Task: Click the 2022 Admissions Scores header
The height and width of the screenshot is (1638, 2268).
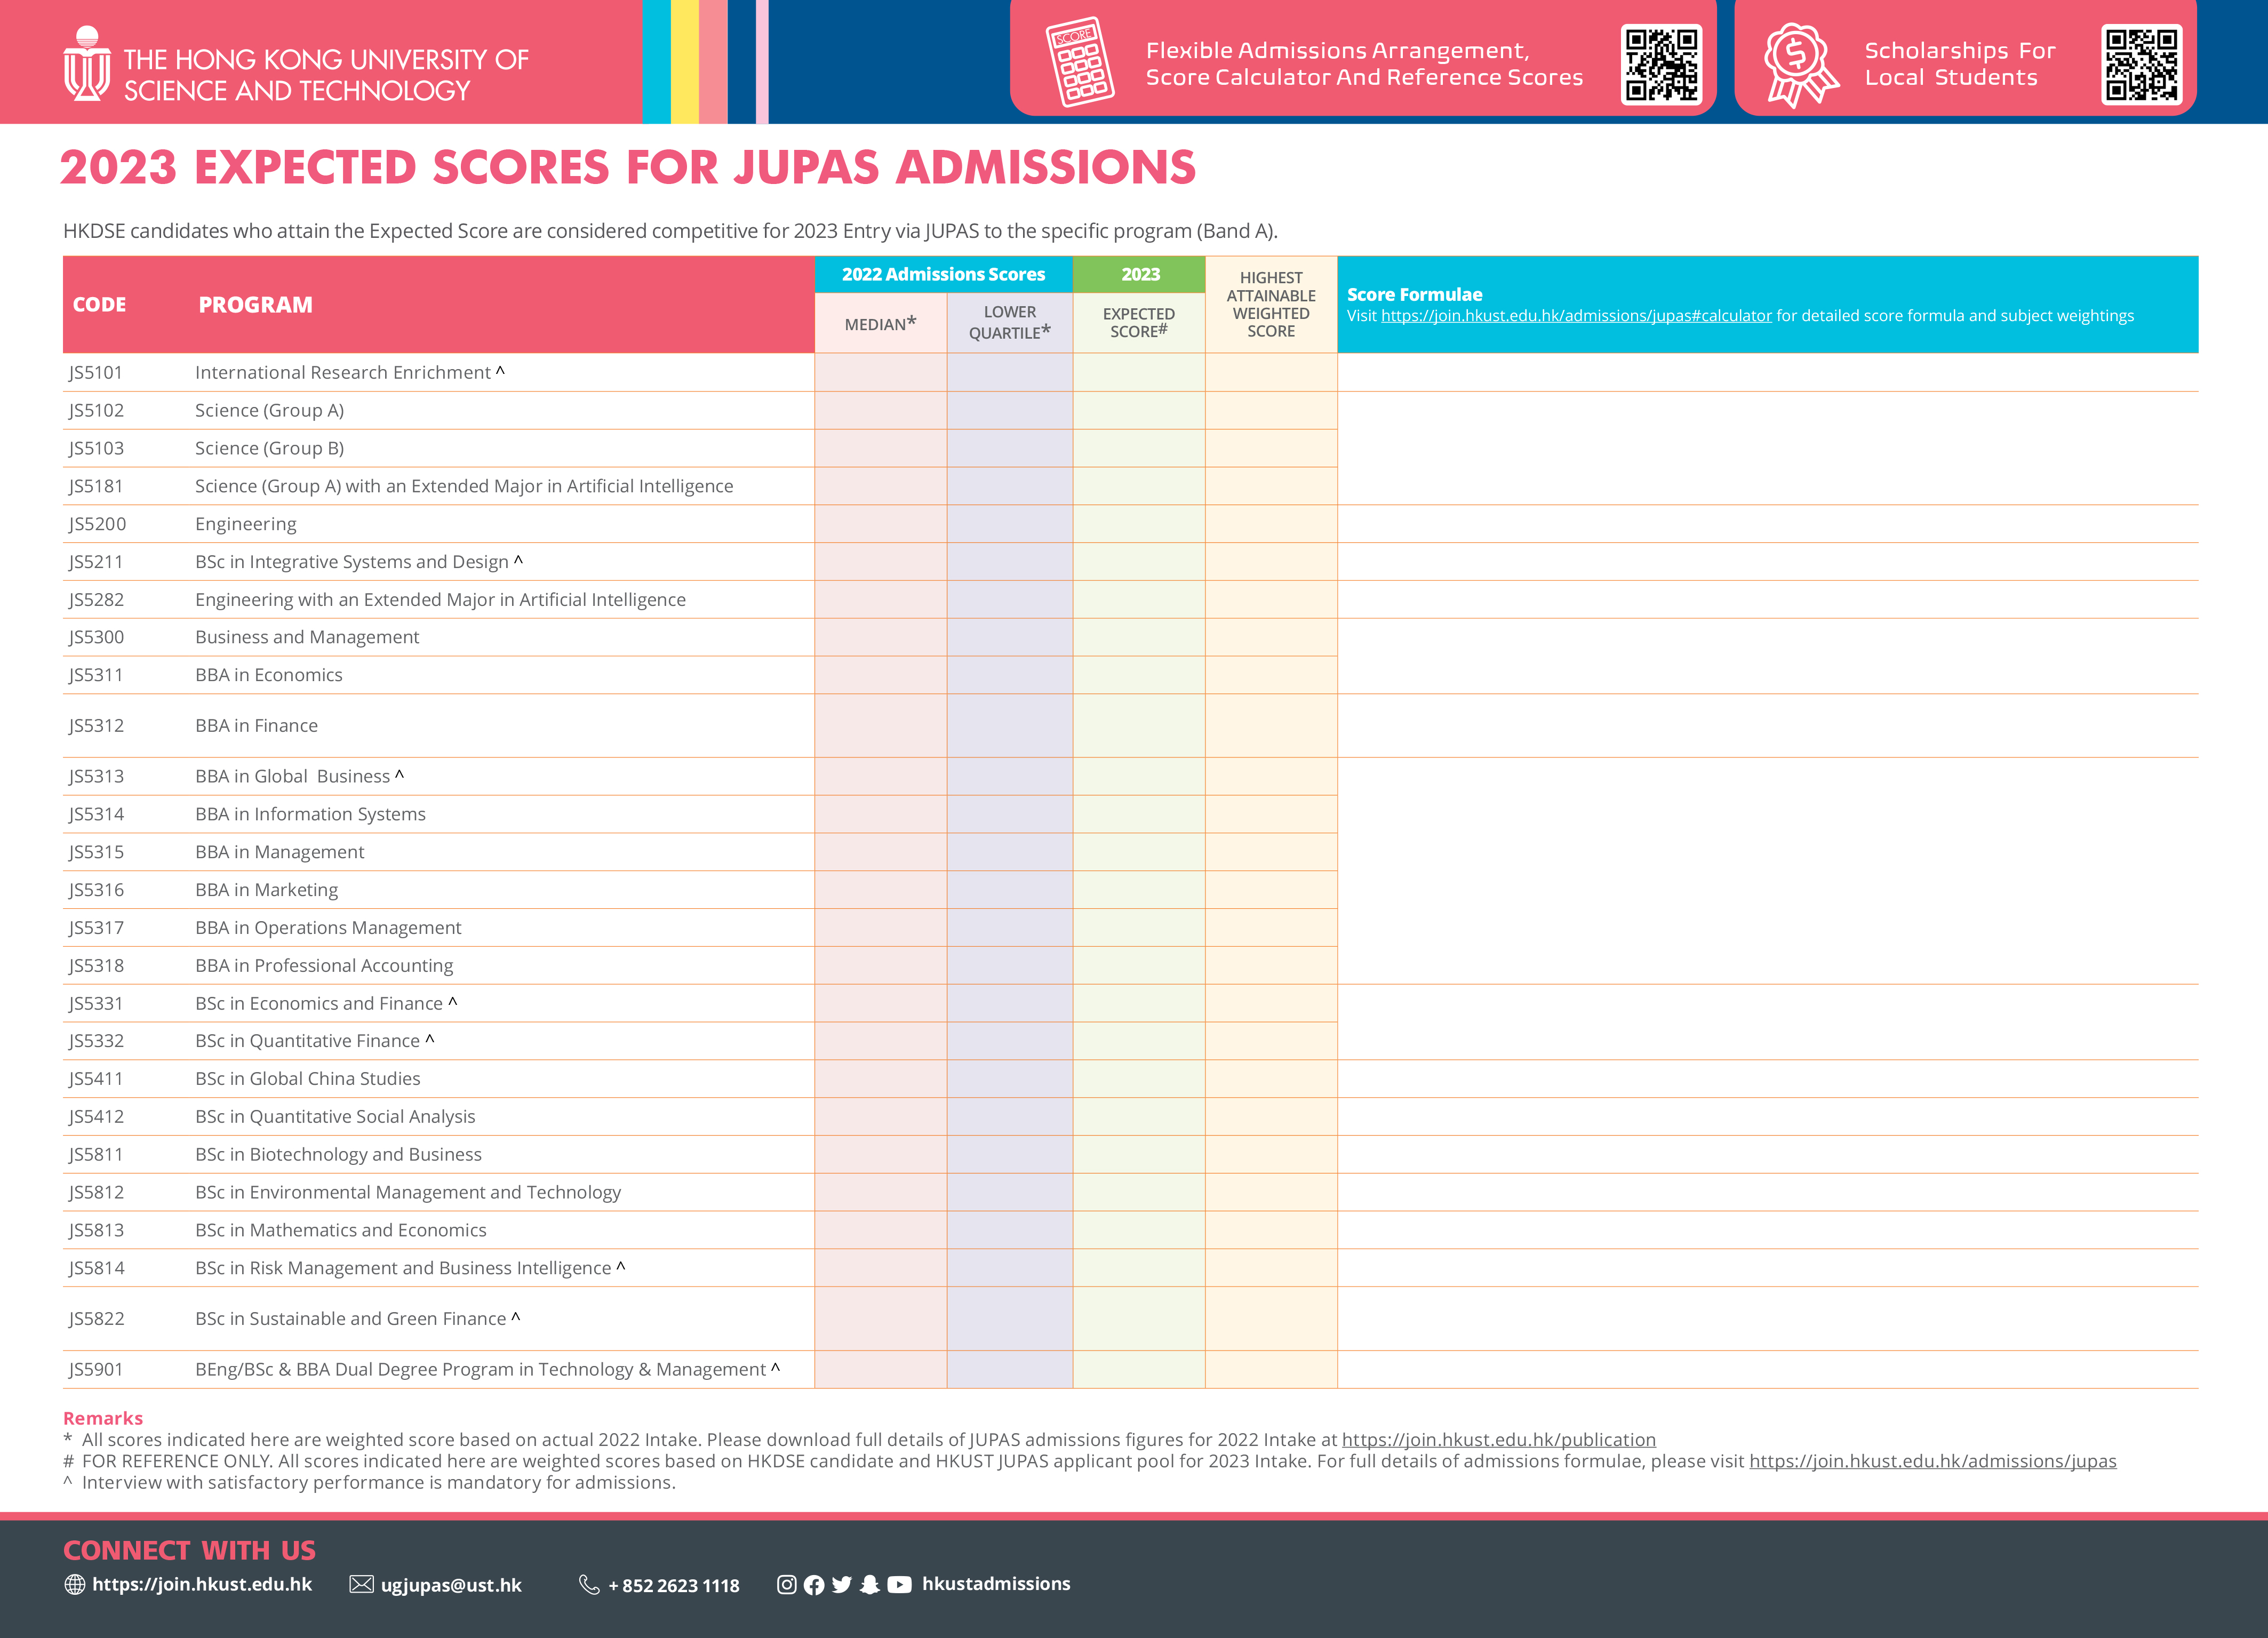Action: coord(943,274)
